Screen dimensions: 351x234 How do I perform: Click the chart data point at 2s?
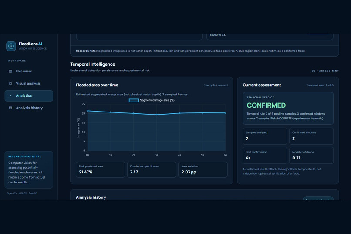[x=133, y=113]
